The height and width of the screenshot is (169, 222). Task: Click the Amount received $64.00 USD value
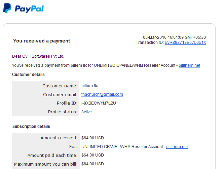(x=92, y=138)
